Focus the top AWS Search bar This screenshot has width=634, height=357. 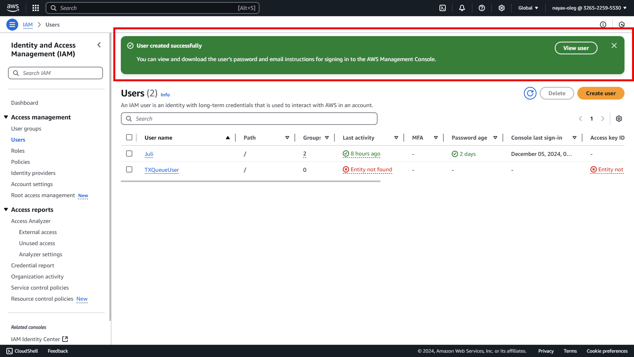pyautogui.click(x=153, y=8)
